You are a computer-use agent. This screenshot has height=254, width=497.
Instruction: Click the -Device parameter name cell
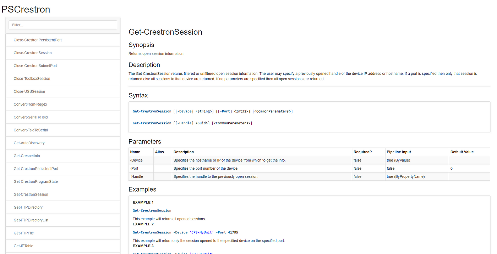point(141,160)
